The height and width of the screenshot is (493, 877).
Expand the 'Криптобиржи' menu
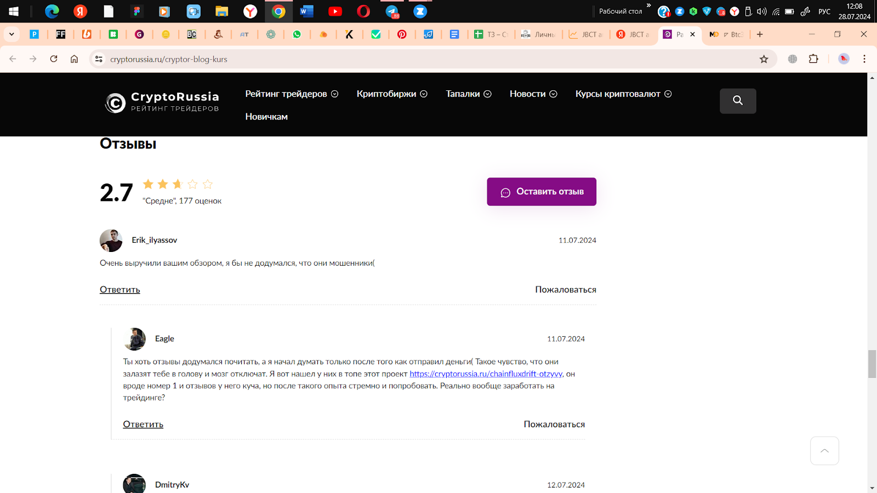392,94
